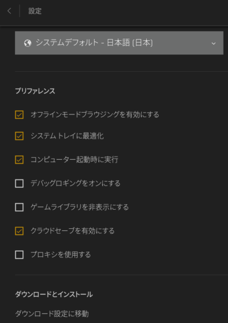The height and width of the screenshot is (323, 228).
Task: Click the プロキシを使用する label text
Action: 61,255
